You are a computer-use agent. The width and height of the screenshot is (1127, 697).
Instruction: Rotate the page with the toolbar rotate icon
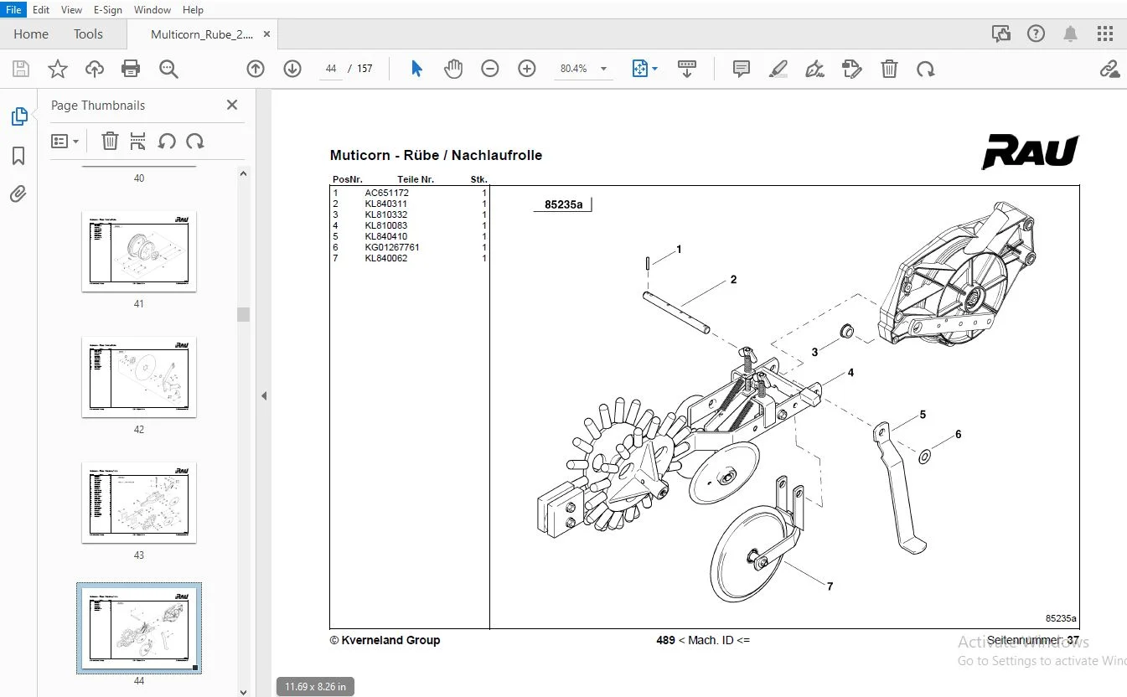coord(926,69)
